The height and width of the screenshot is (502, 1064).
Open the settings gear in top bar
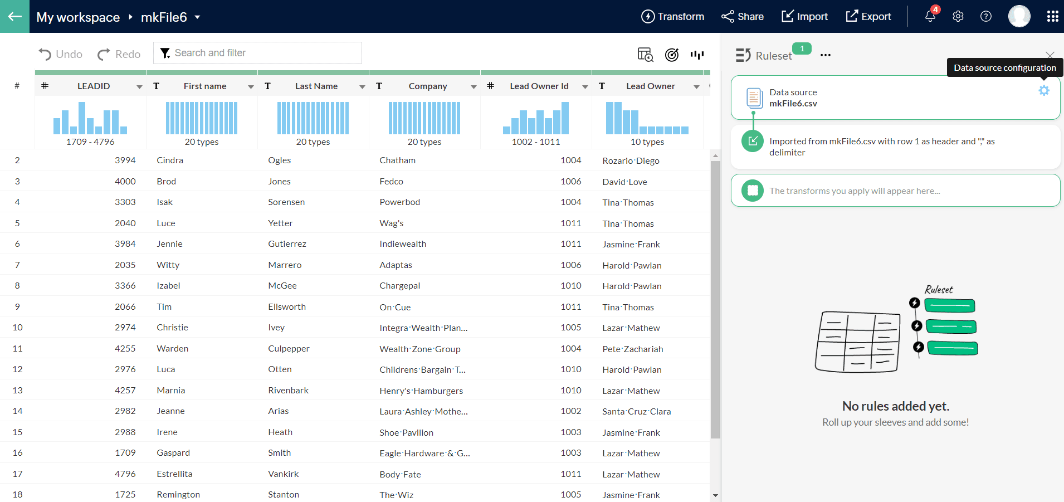[958, 17]
